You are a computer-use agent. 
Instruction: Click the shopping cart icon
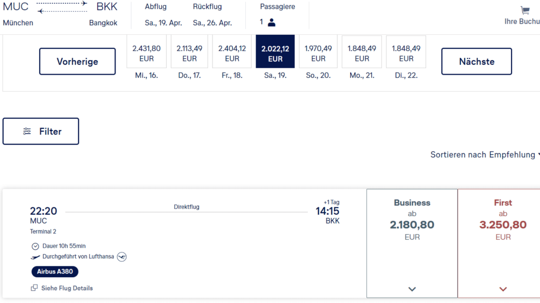[525, 11]
